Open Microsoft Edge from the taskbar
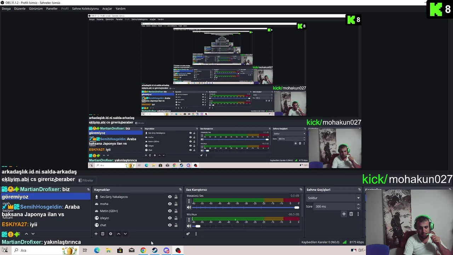The width and height of the screenshot is (453, 255). click(97, 250)
